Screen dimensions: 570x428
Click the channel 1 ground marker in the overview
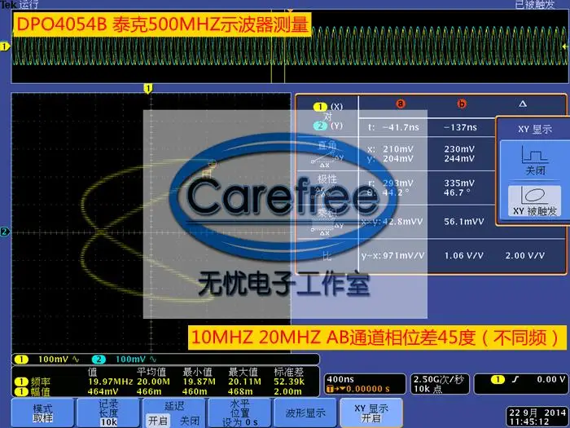pyautogui.click(x=5, y=46)
